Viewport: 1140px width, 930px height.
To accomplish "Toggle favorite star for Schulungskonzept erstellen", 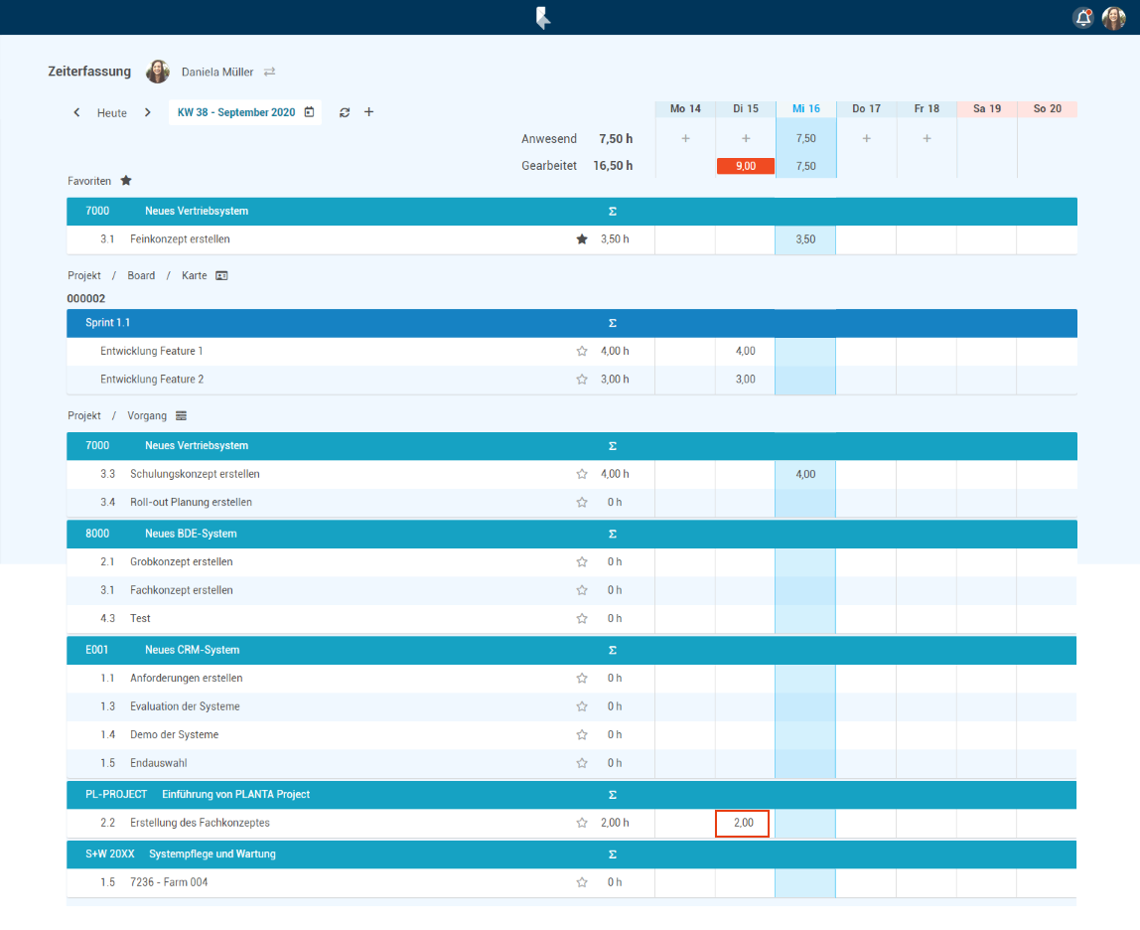I will pos(582,474).
